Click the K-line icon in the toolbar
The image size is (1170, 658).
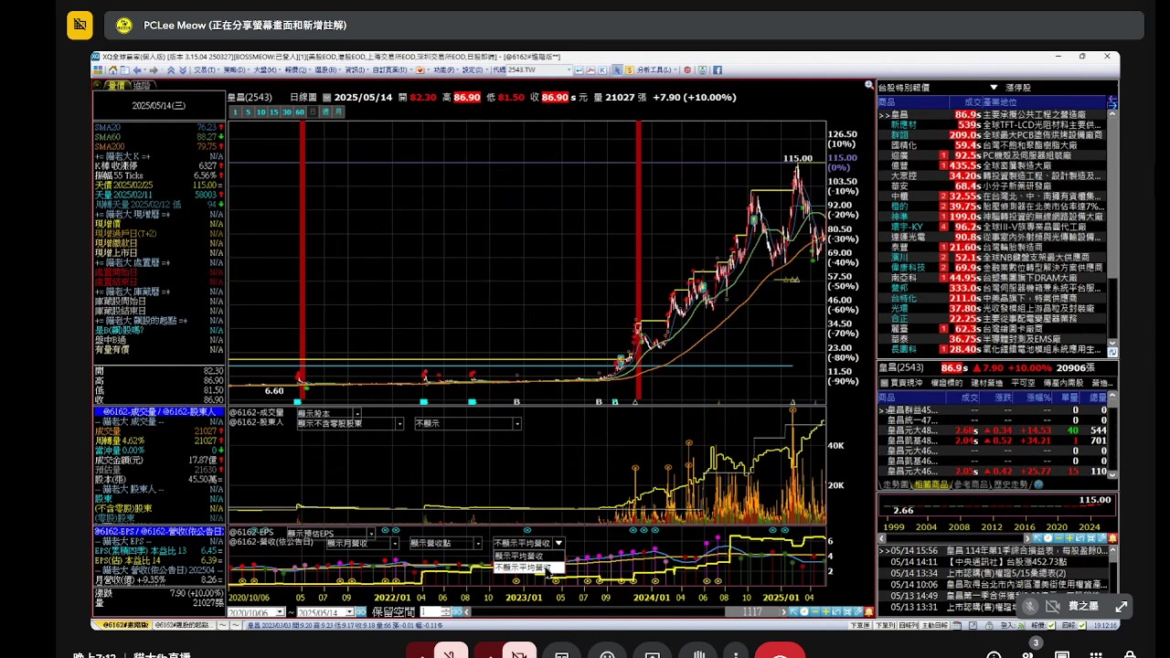pos(602,69)
